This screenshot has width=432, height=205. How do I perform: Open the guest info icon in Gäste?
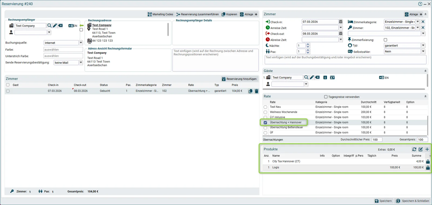325,78
